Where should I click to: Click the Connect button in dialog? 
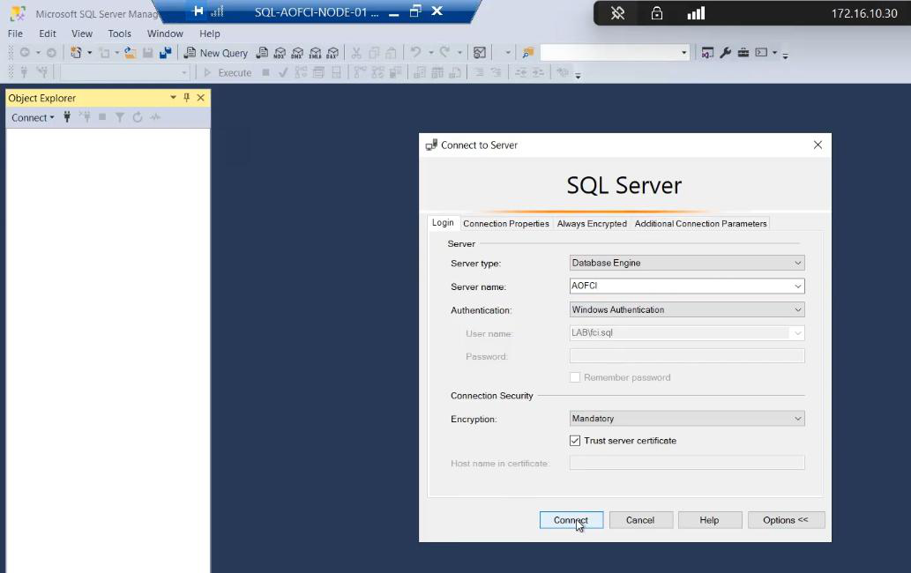571,520
